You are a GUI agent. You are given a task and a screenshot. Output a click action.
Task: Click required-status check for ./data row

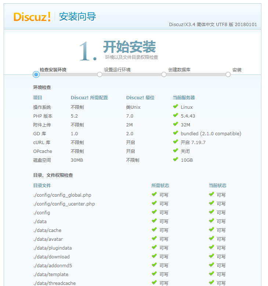(154, 221)
